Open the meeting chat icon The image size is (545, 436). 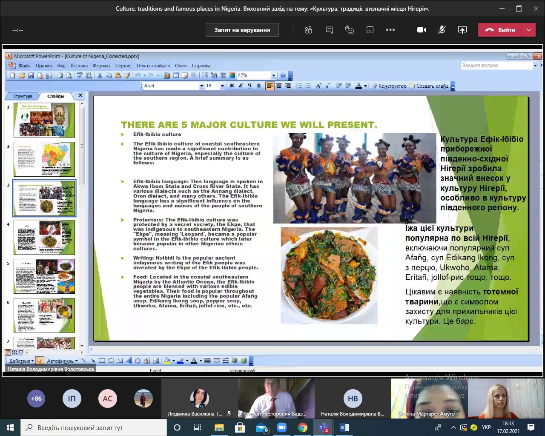(x=329, y=30)
